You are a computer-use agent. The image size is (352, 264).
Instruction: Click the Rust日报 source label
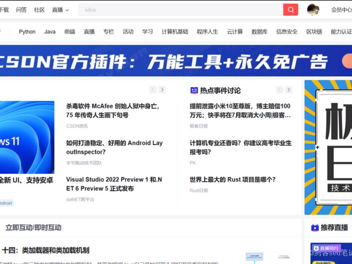coord(199,191)
